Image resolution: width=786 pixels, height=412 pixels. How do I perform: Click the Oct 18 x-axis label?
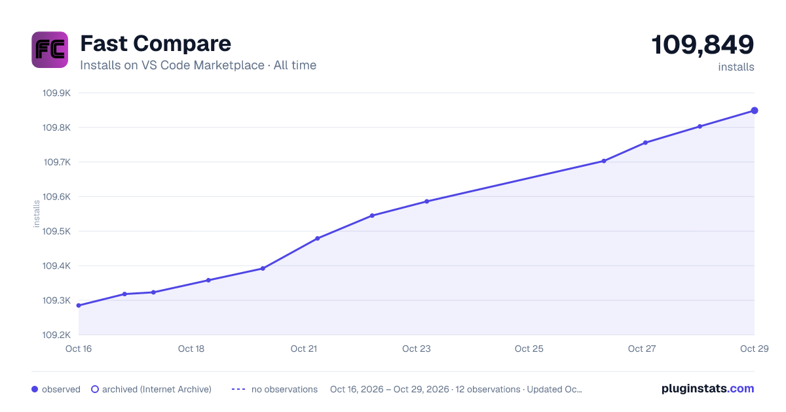pos(191,349)
